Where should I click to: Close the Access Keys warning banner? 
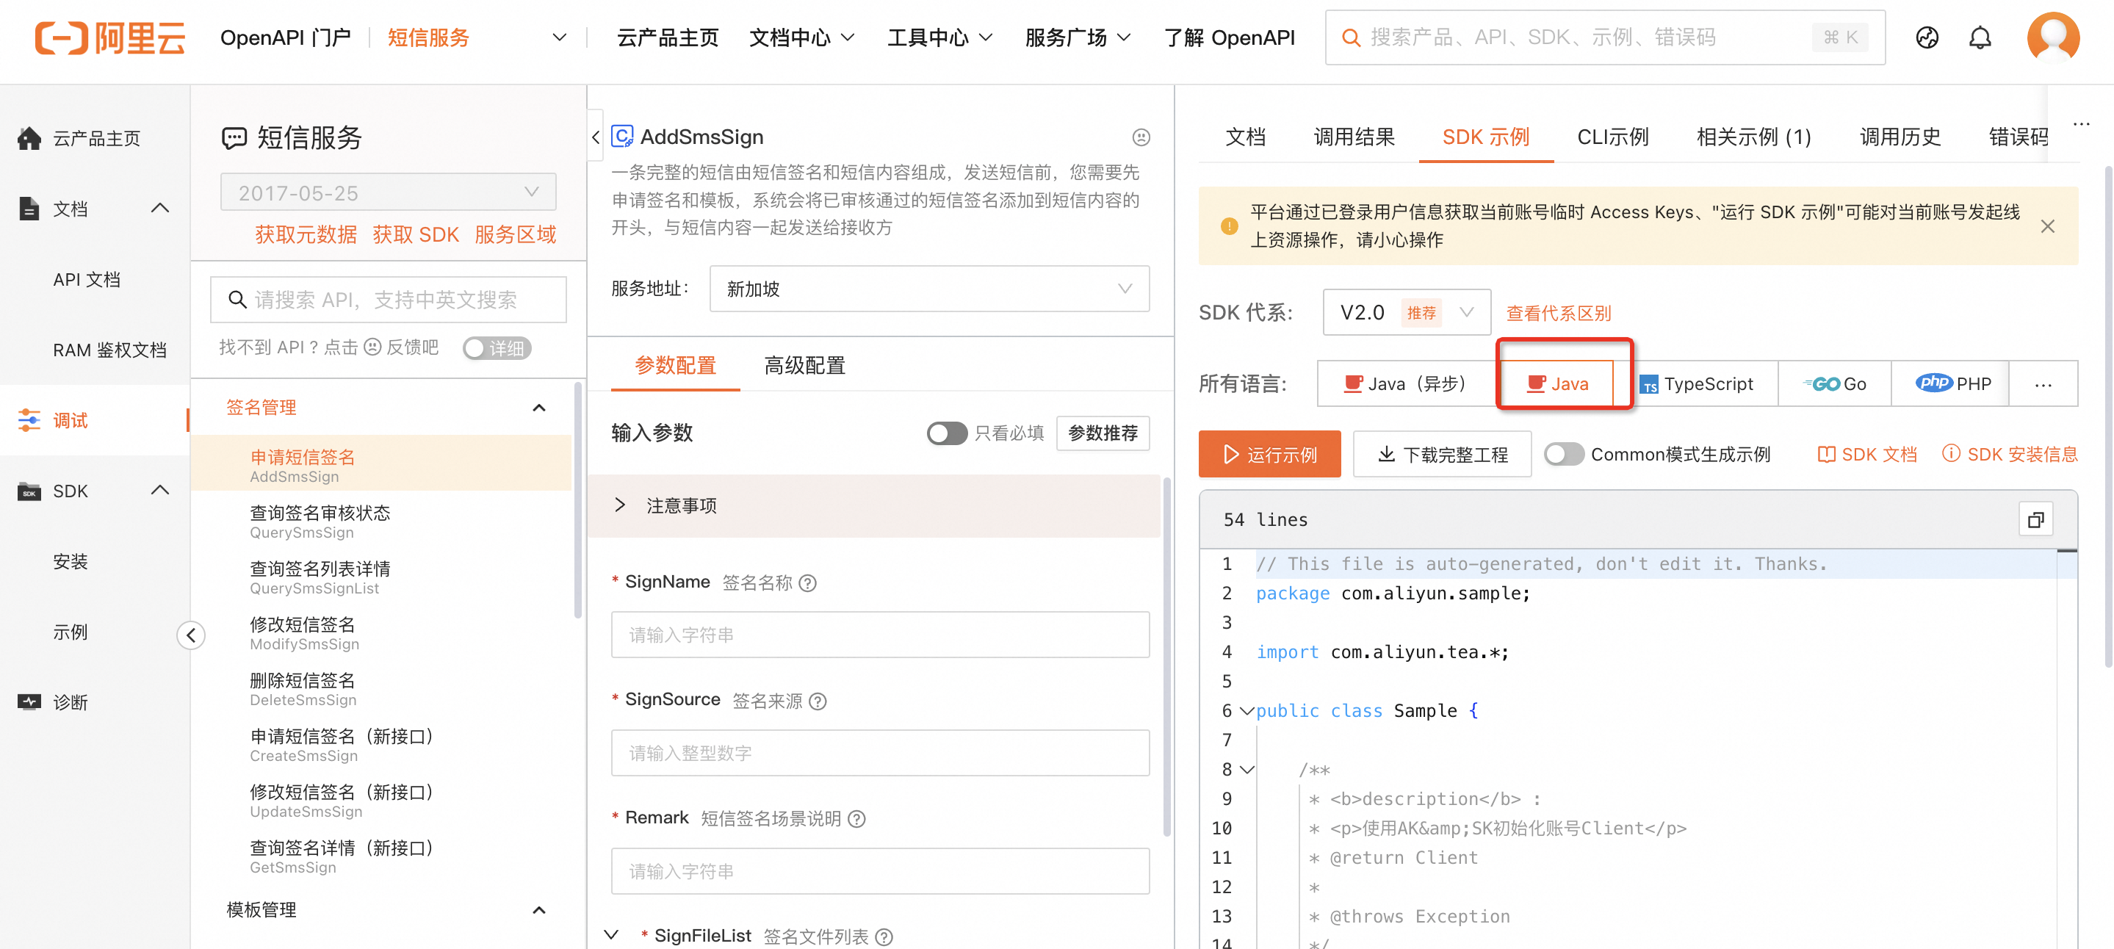2046,225
